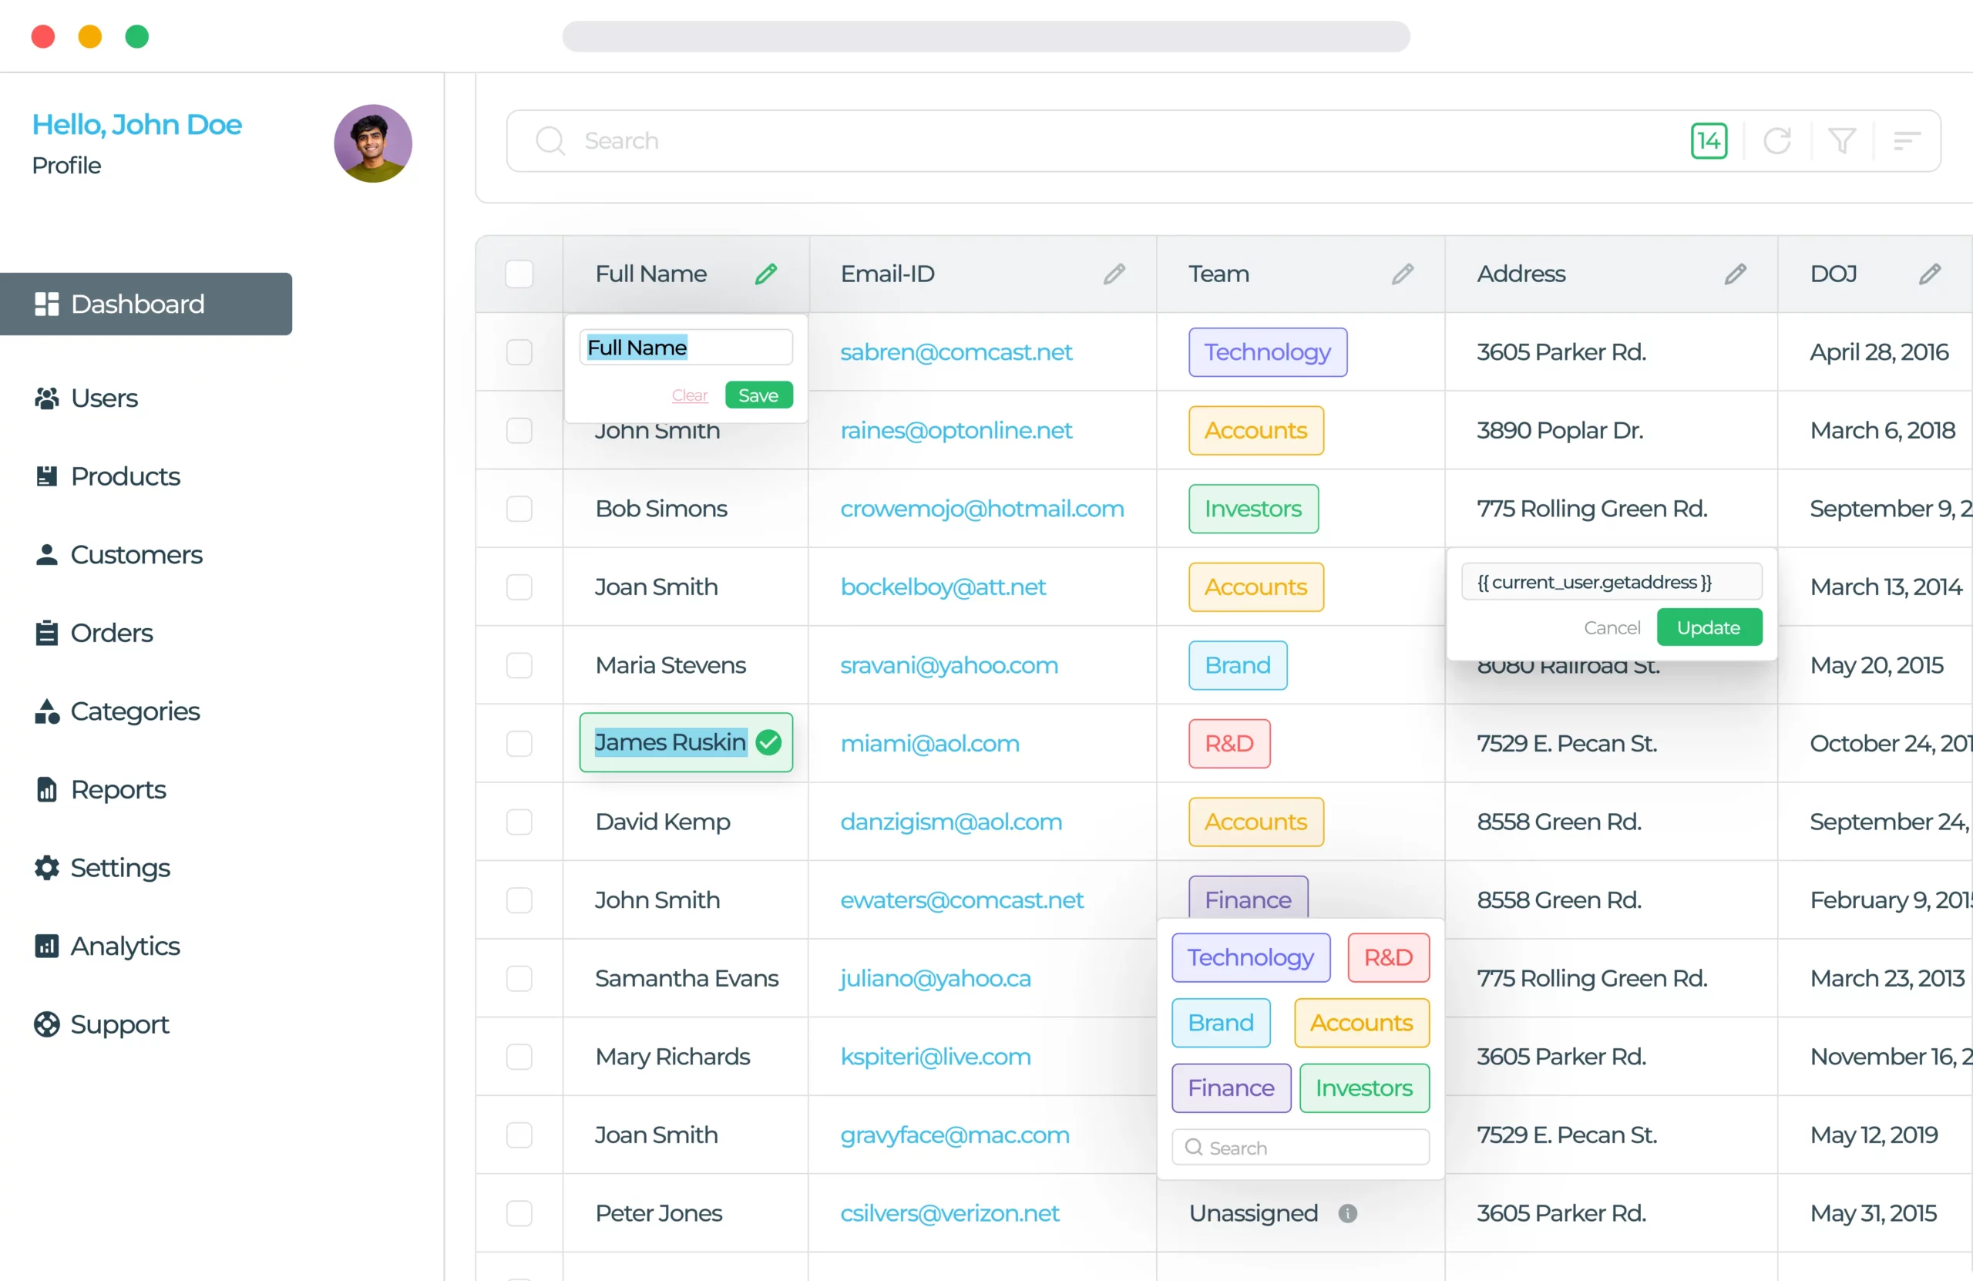
Task: Go to Analytics in sidebar
Action: (124, 945)
